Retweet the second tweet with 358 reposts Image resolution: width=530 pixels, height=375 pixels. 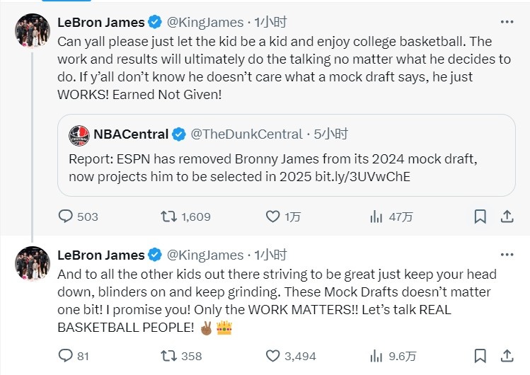coord(169,356)
